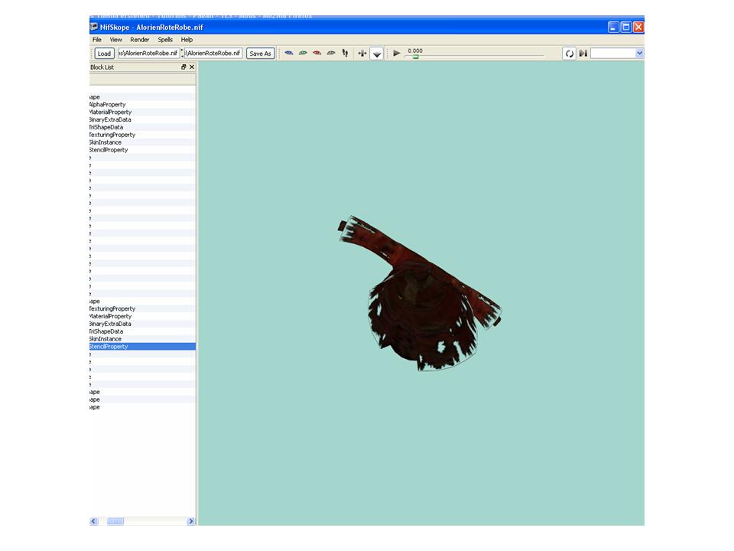This screenshot has width=734, height=551.
Task: Select the AlphaProperty row
Action: click(x=143, y=105)
